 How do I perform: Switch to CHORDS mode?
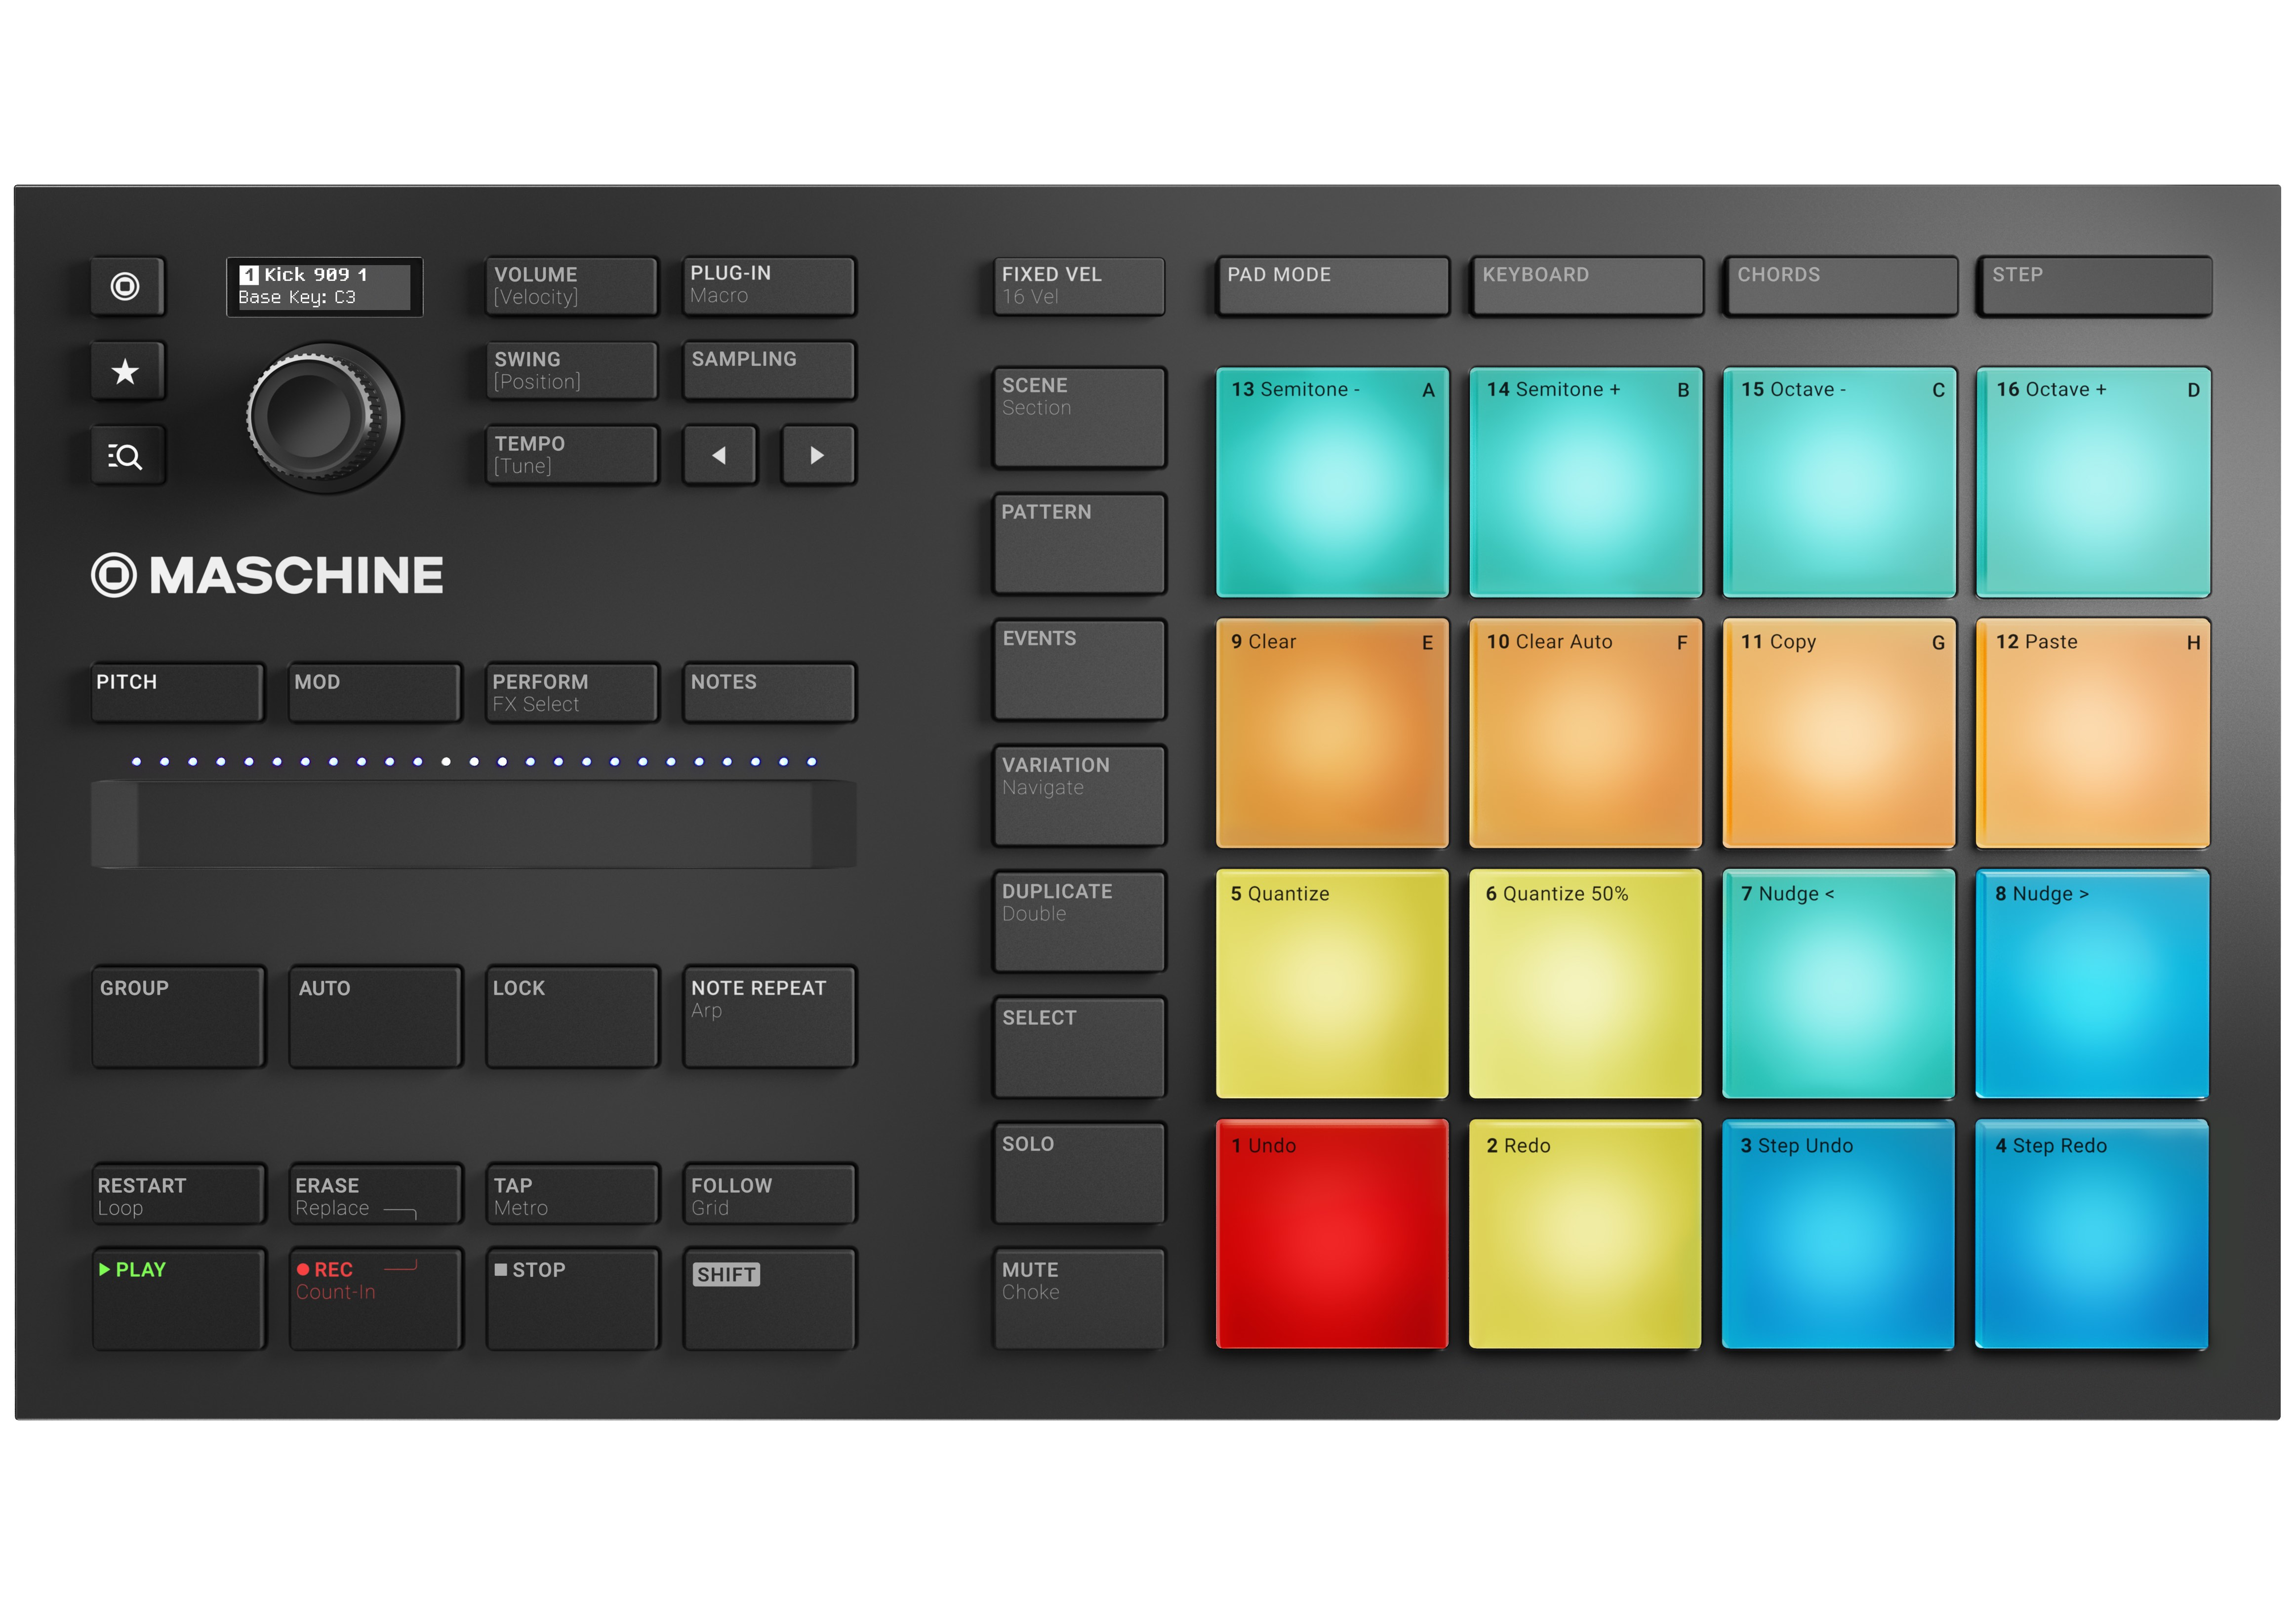click(x=1842, y=287)
